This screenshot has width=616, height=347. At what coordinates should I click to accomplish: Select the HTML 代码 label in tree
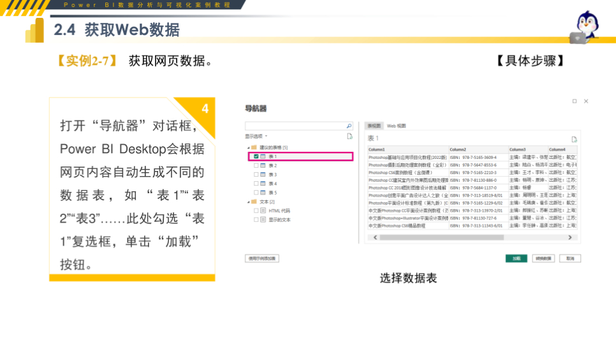pyautogui.click(x=279, y=210)
